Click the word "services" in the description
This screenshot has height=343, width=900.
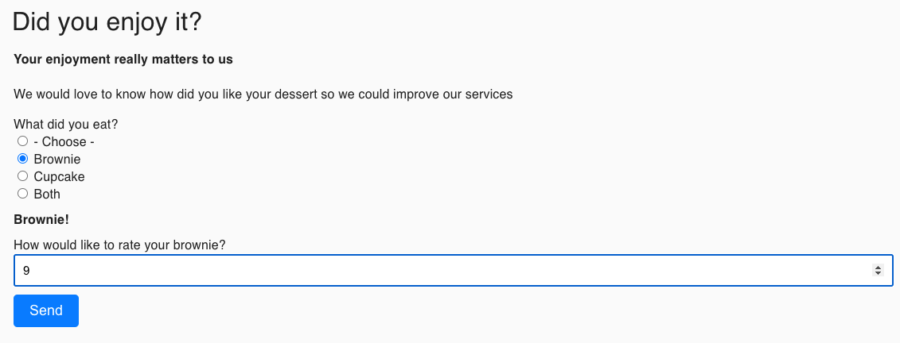tap(486, 94)
